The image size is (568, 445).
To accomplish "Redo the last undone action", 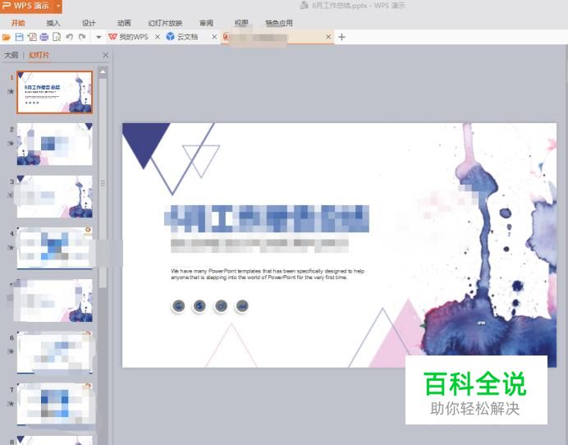I will pyautogui.click(x=82, y=37).
